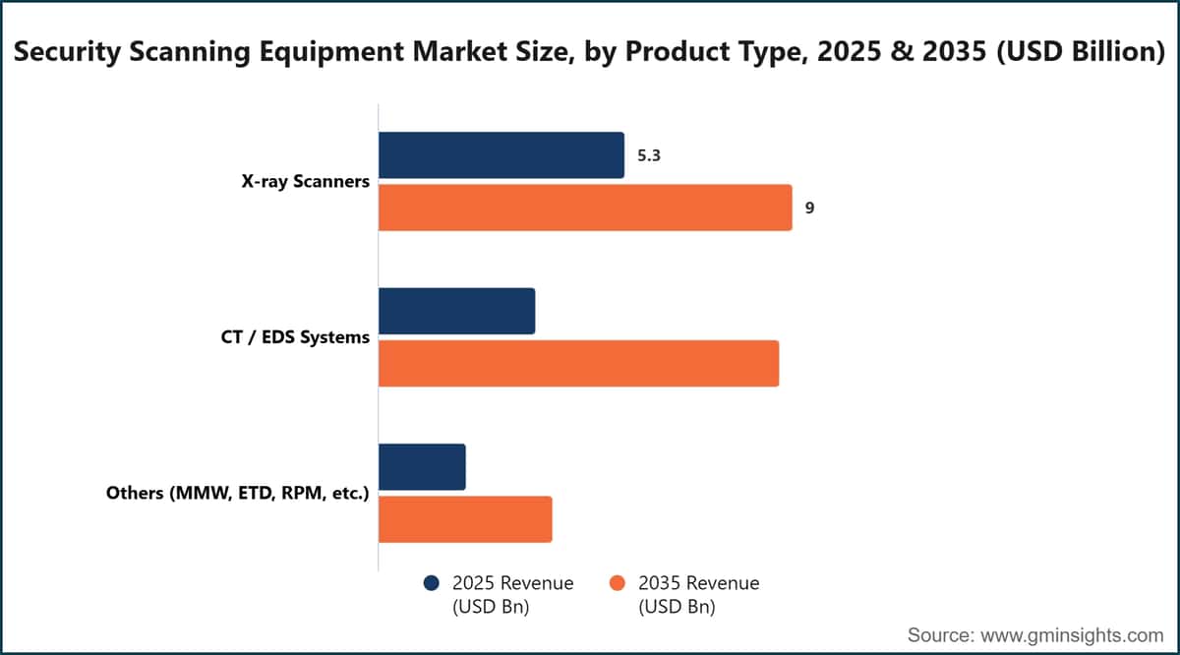This screenshot has width=1180, height=655.
Task: Toggle the 2035 Revenue (USD Bn) legend label
Action: [700, 595]
